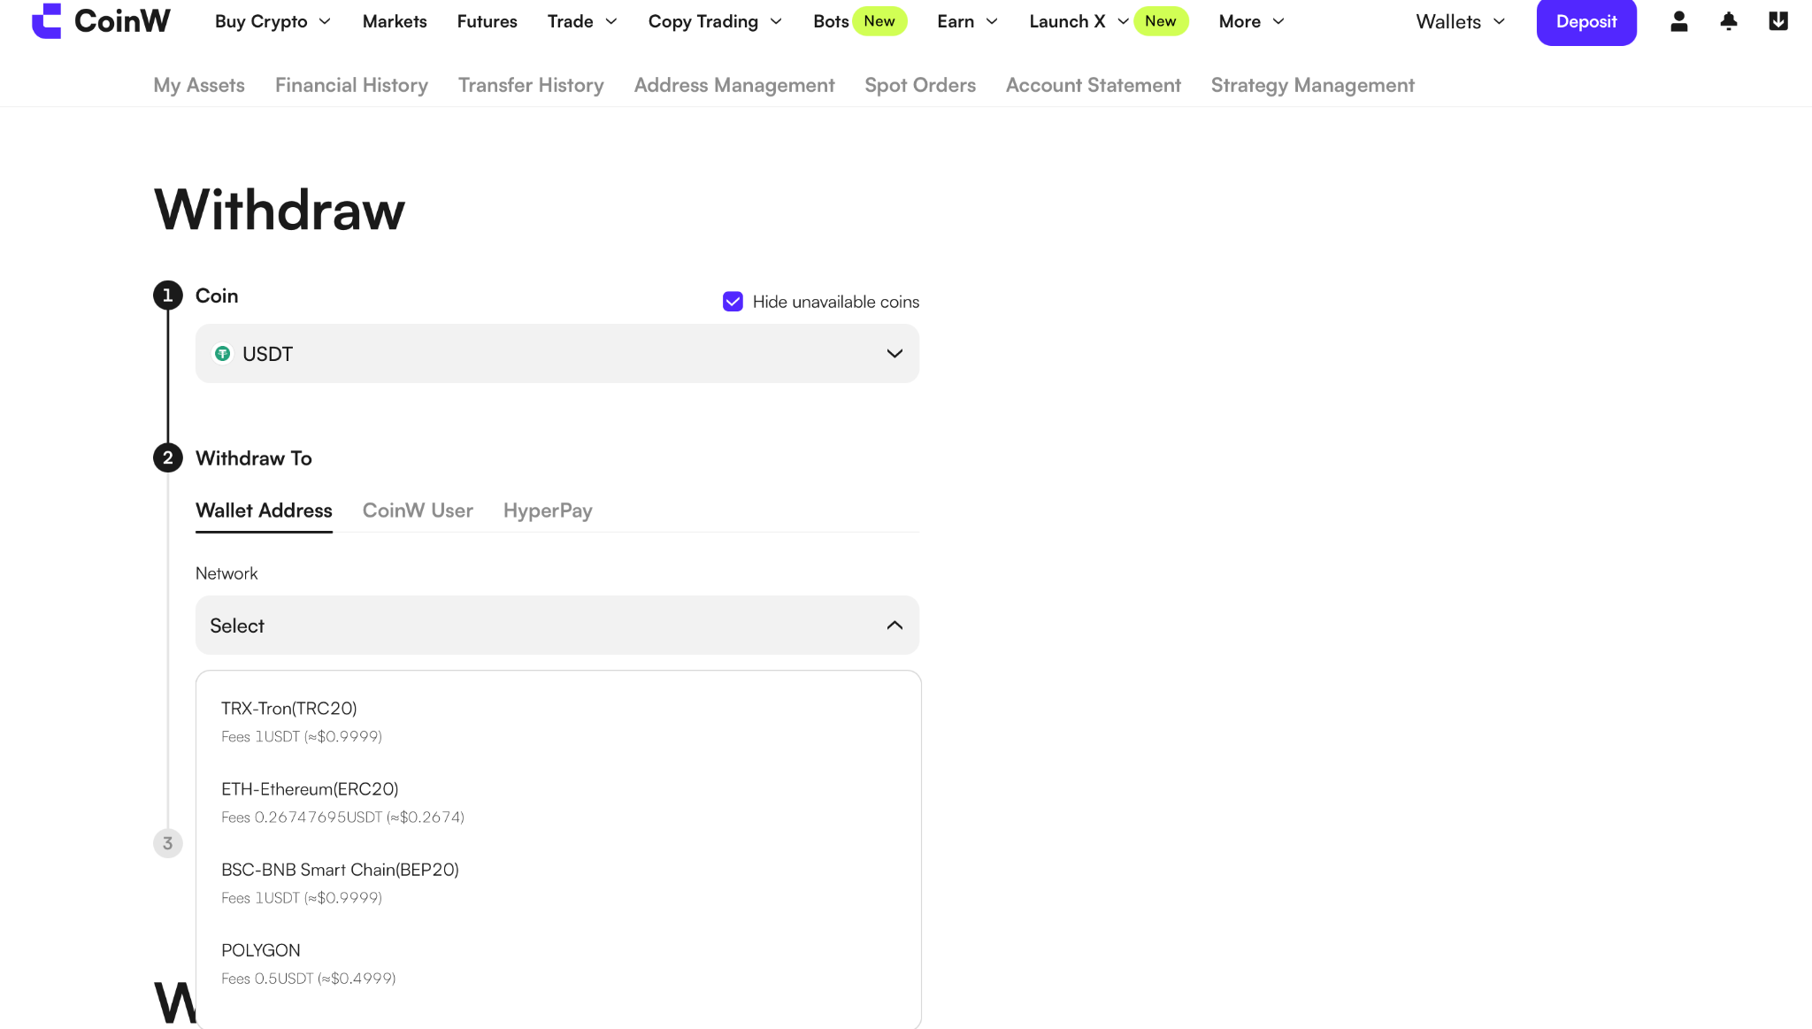Expand the More menu
The image size is (1812, 1029).
(x=1251, y=21)
